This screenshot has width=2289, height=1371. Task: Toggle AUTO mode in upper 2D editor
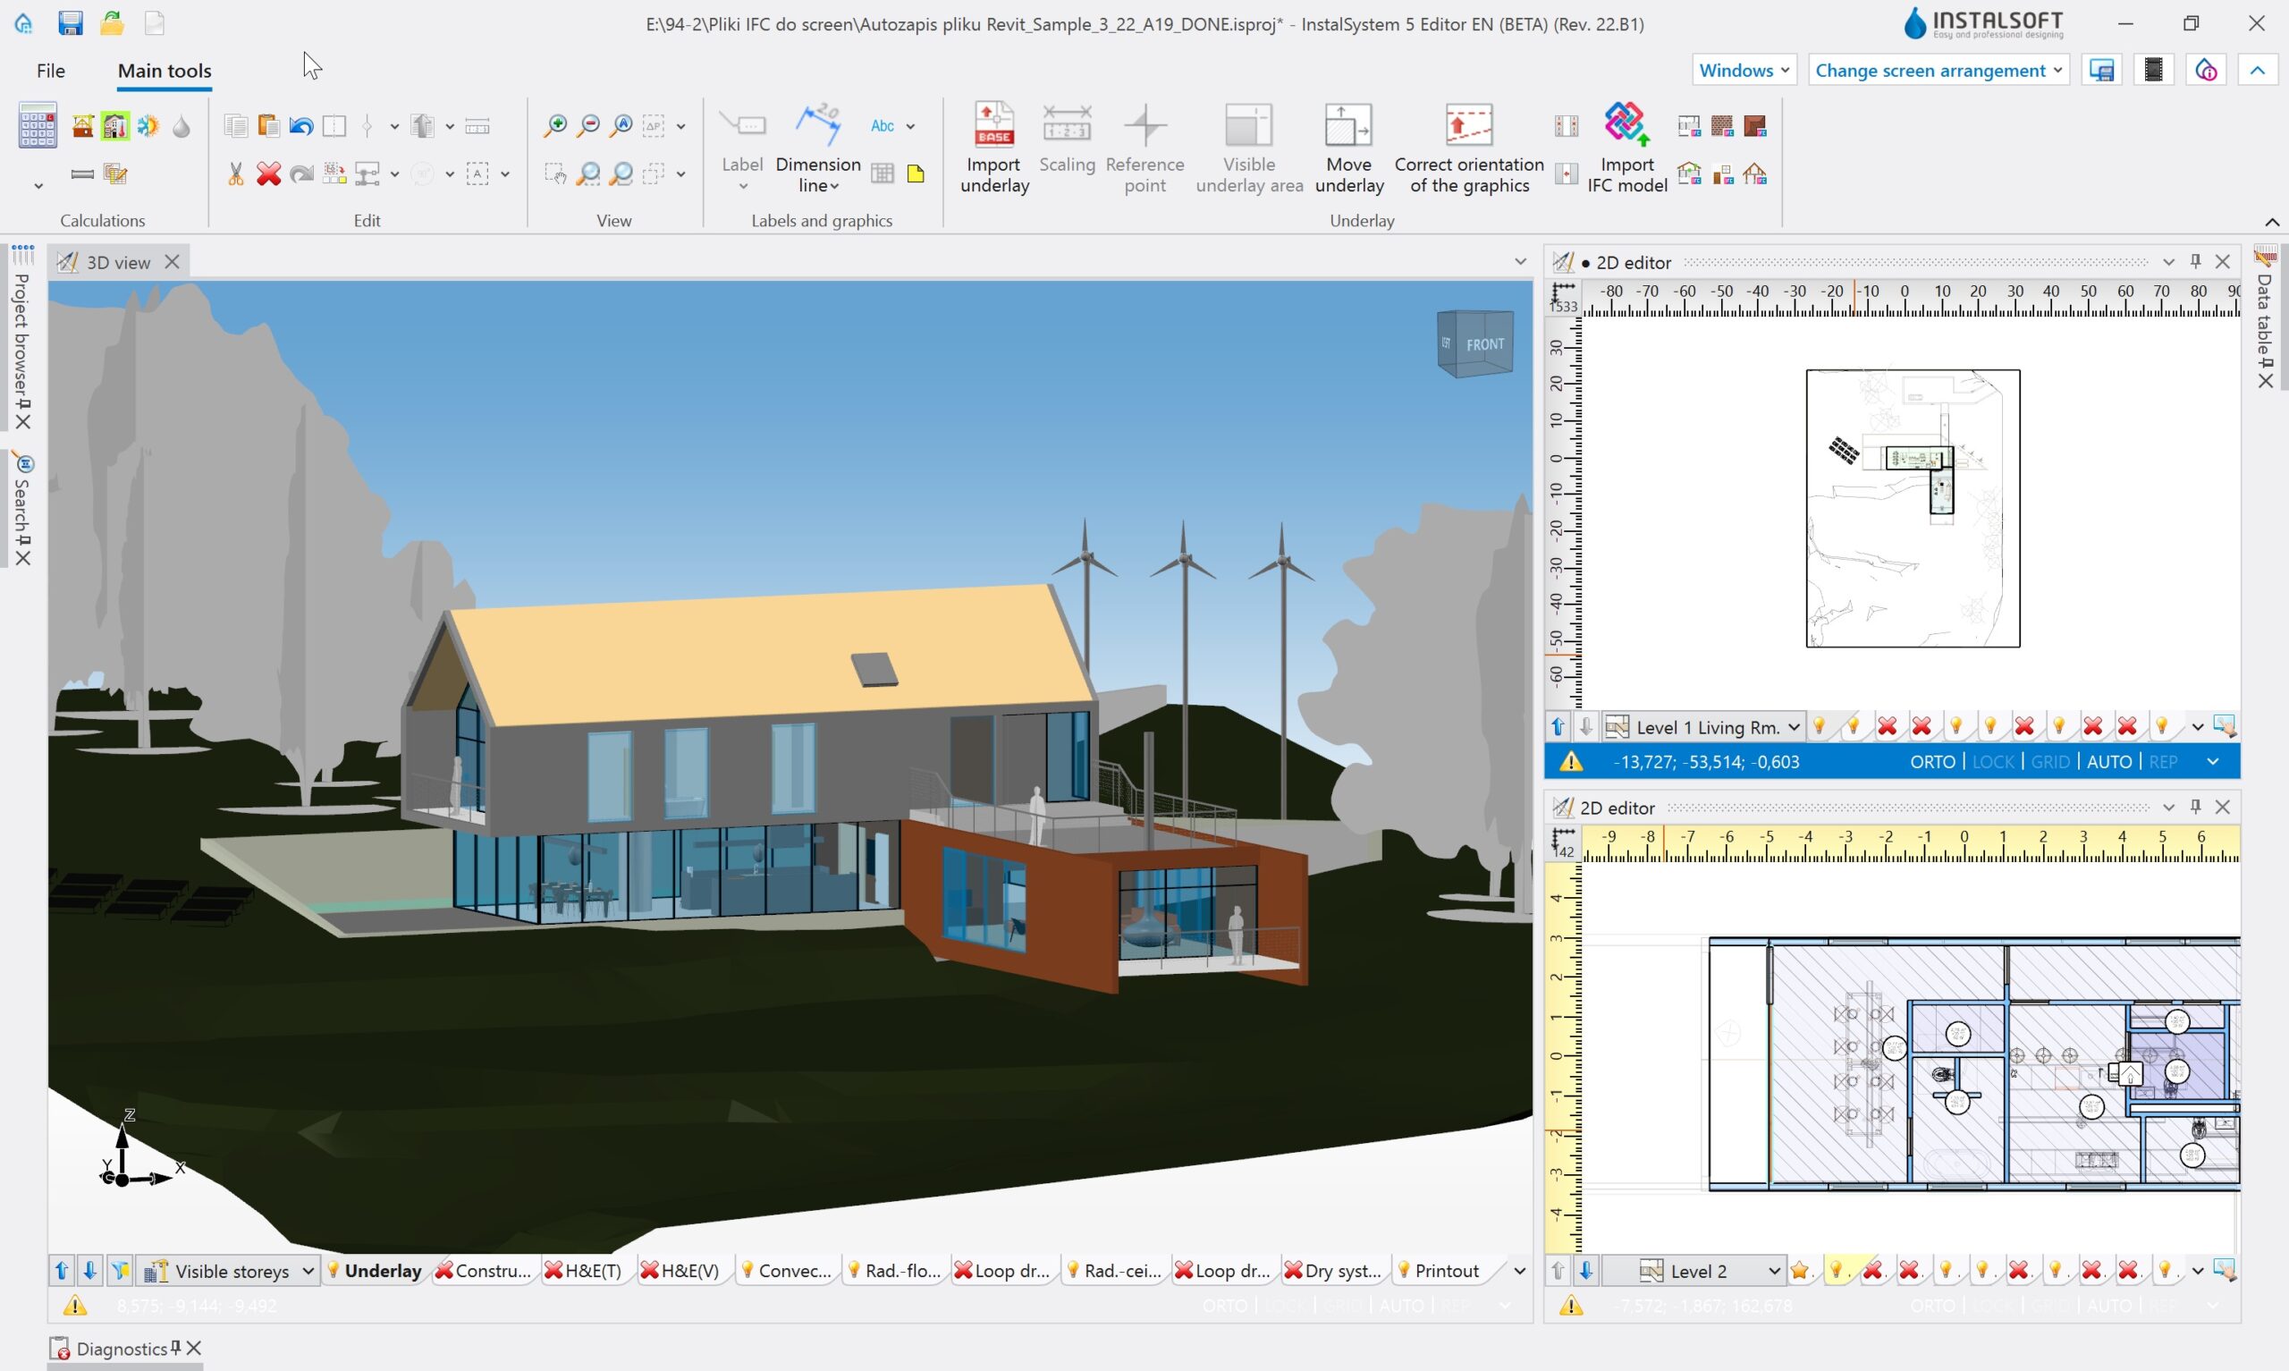coord(2108,761)
